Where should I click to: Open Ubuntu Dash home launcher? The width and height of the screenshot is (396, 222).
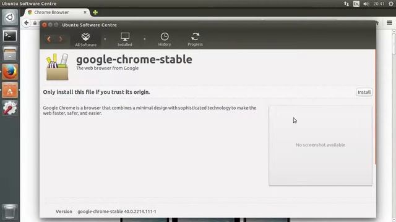point(10,17)
